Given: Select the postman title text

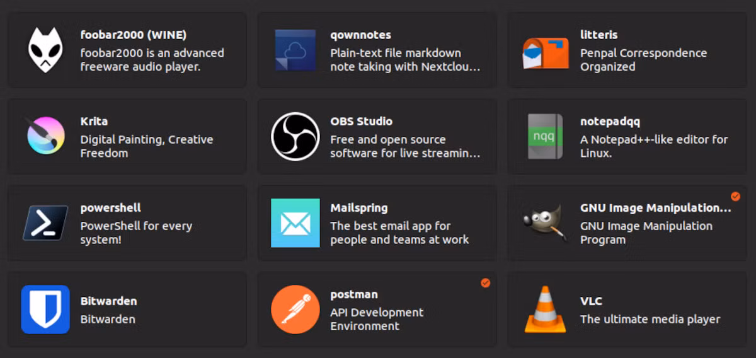Looking at the screenshot, I should pyautogui.click(x=354, y=294).
